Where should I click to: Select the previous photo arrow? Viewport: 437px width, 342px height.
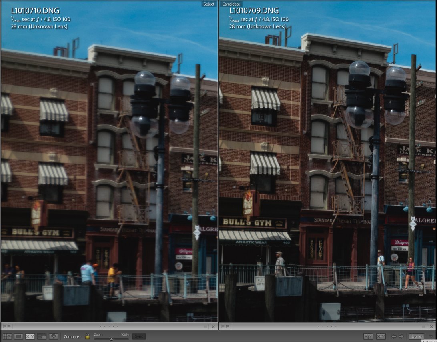393,336
